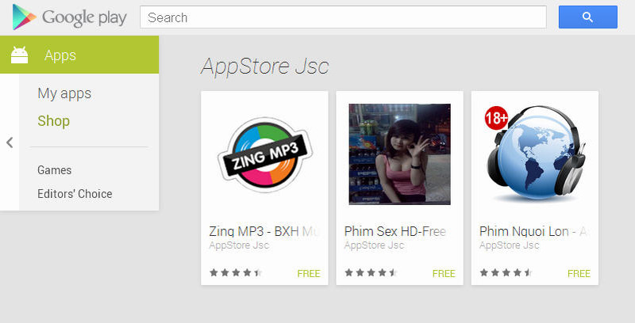The width and height of the screenshot is (635, 323).
Task: Click the red 18+ badge
Action: click(496, 118)
